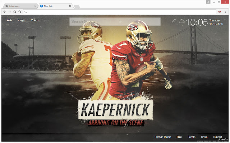Switch to the Extensions tab
The image size is (230, 143).
pyautogui.click(x=20, y=6)
